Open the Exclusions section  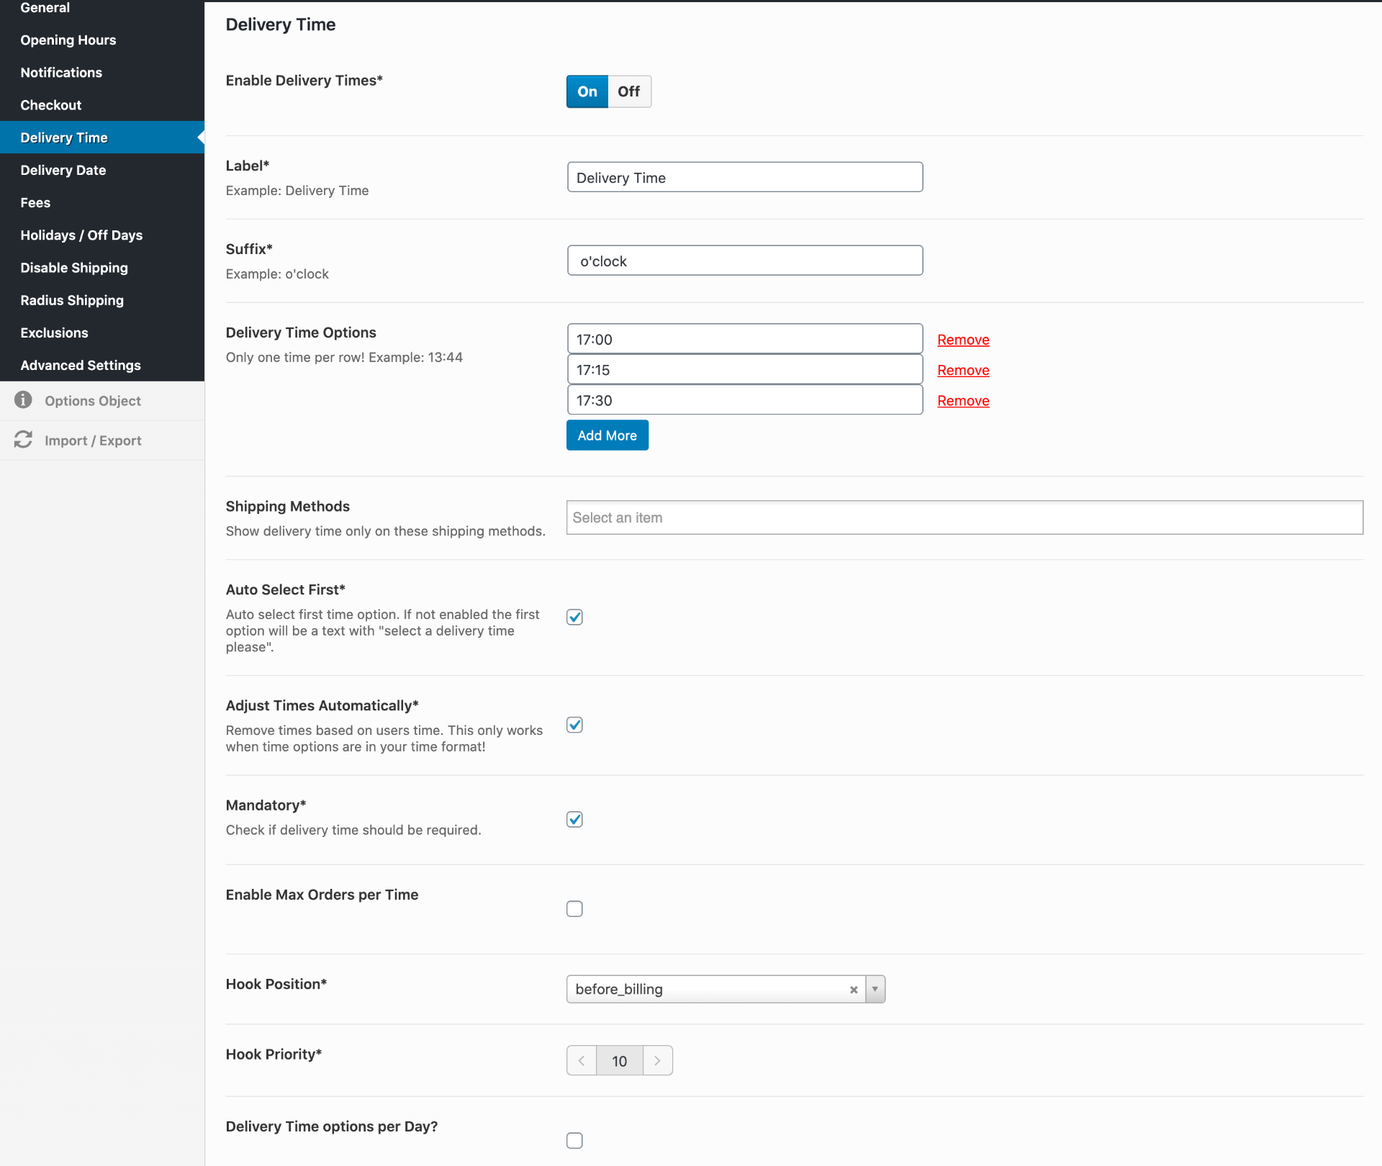[x=102, y=333]
